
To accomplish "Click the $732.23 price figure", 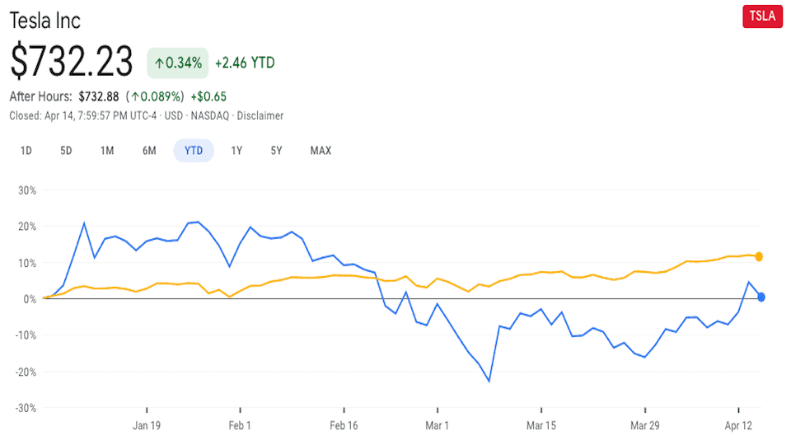I will (x=72, y=62).
